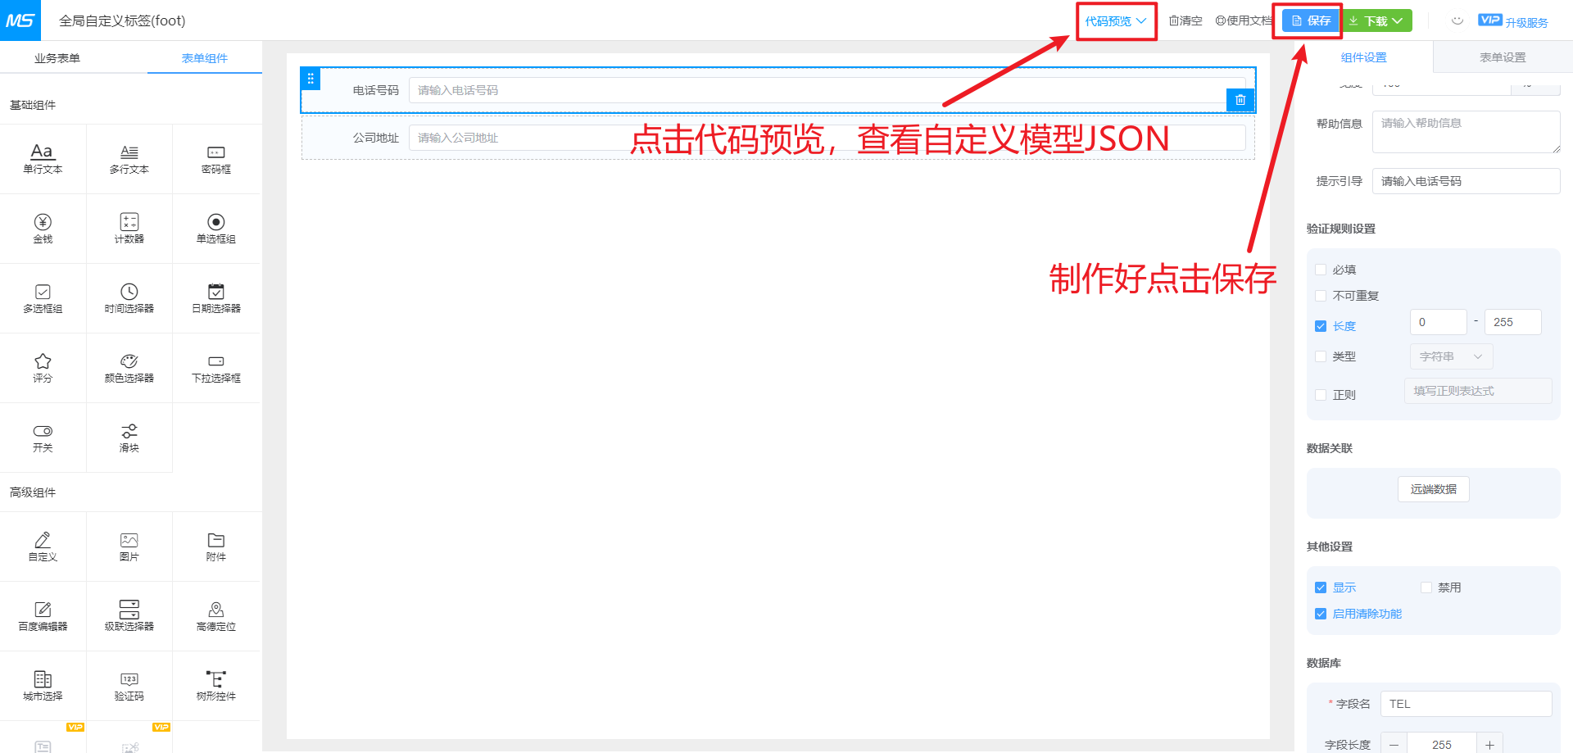Delete the selected 电话号码 field
1573x753 pixels.
click(x=1240, y=100)
